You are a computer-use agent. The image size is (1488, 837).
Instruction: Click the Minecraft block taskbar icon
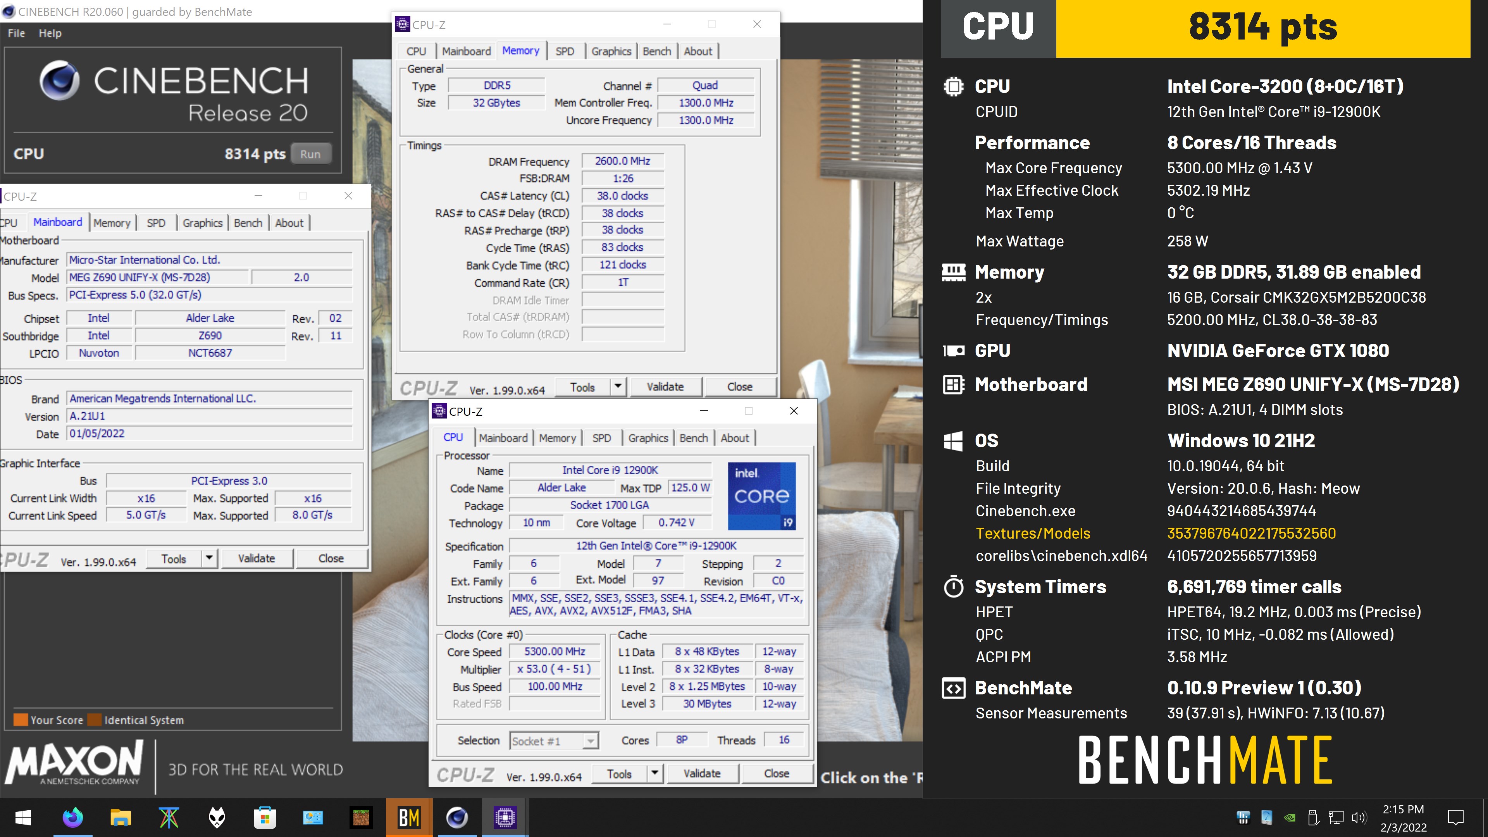coord(361,817)
